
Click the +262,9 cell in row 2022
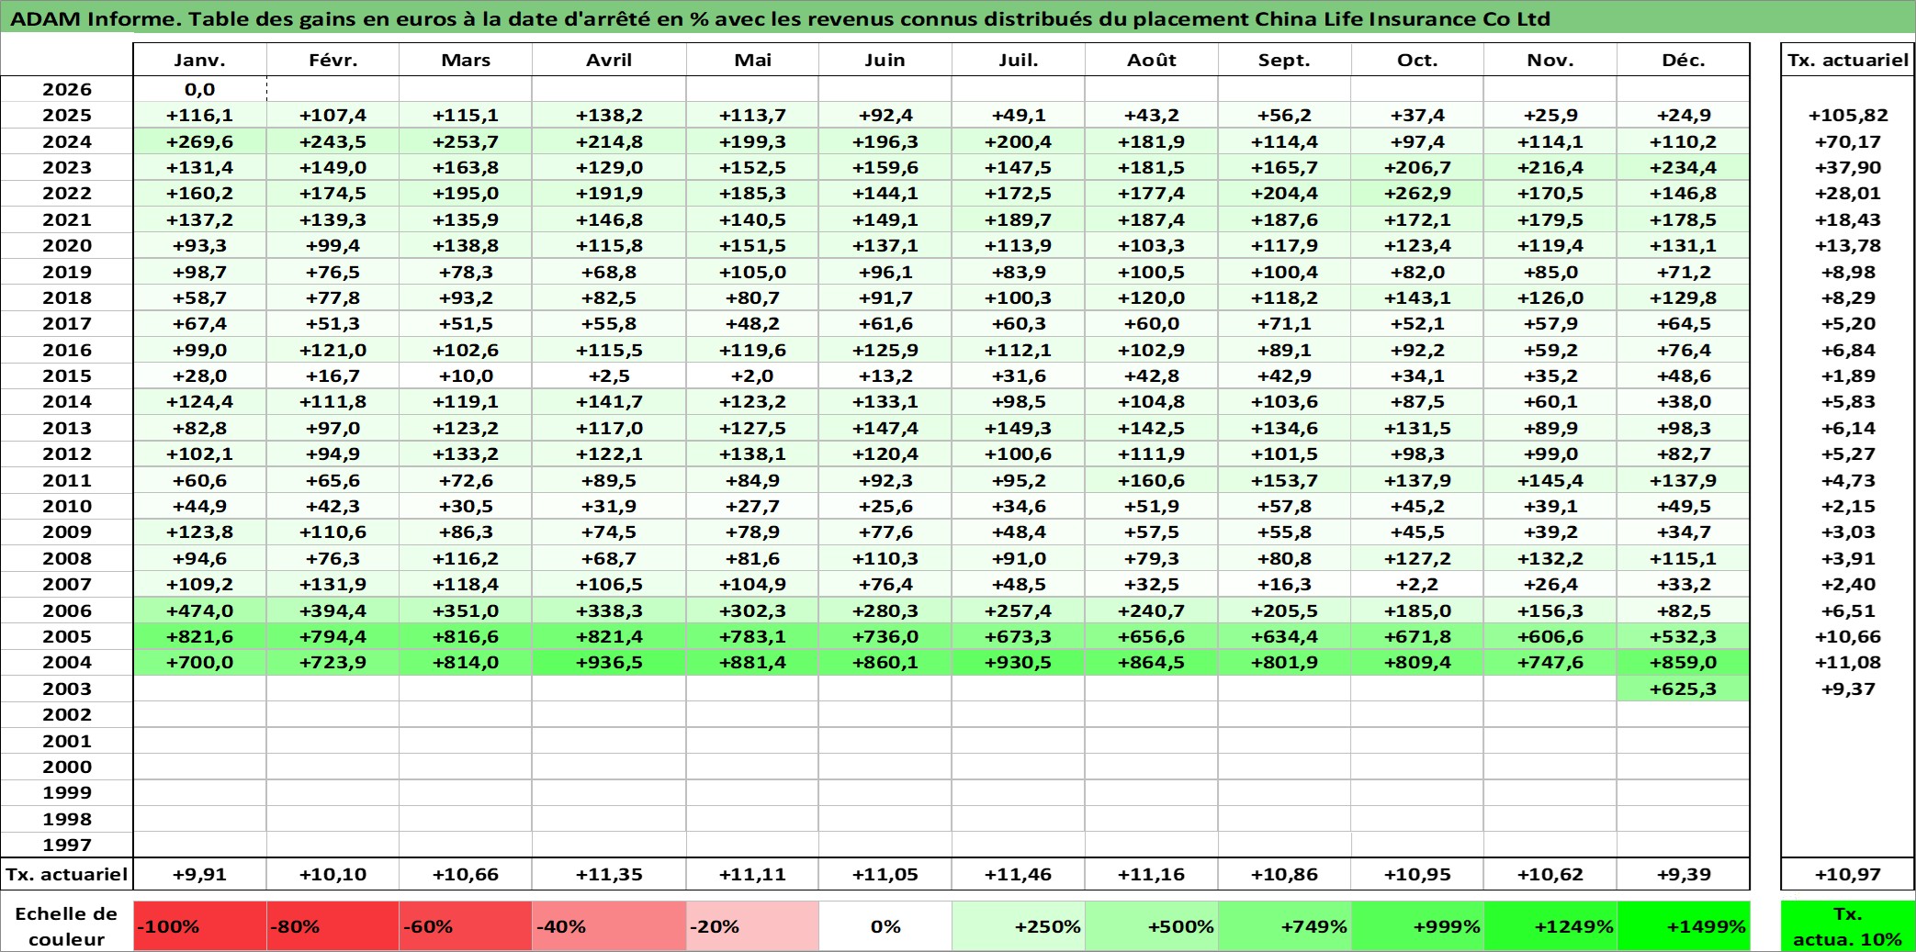click(1417, 193)
